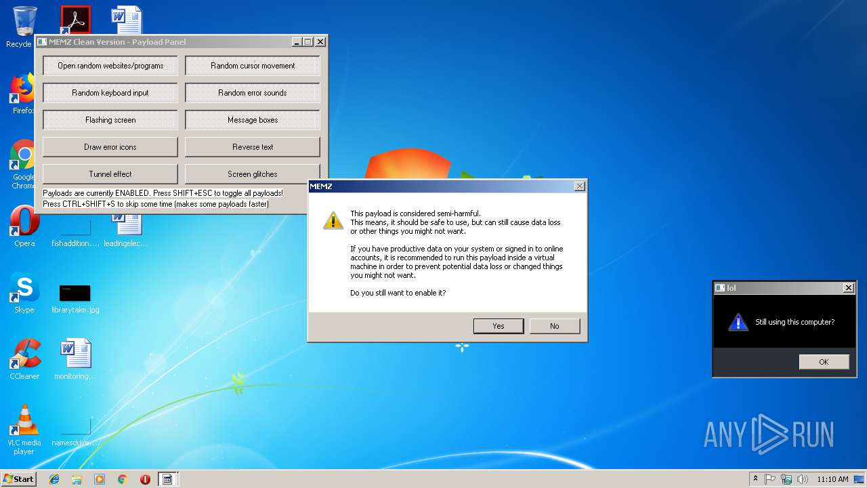Enable Reverse text payload

(253, 147)
